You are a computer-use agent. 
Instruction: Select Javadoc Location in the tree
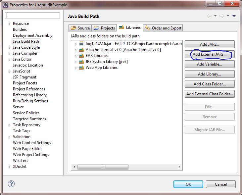click(x=28, y=65)
